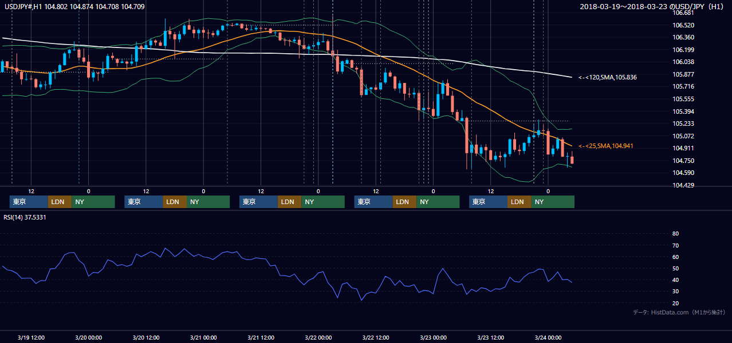
Task: Click the 東京 session block for 3/19
Action: coord(29,202)
